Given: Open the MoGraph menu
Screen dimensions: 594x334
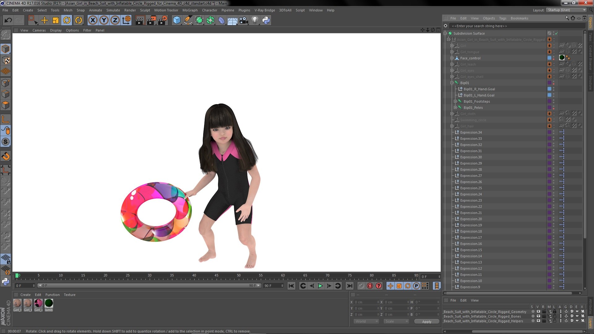Looking at the screenshot, I should click(x=190, y=10).
